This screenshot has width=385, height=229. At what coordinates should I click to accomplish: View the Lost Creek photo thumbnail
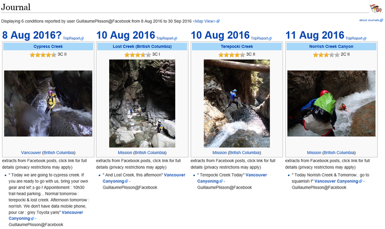click(142, 103)
